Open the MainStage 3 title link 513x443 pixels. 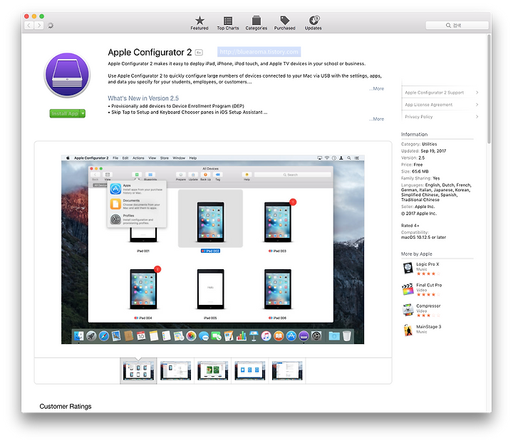coord(429,327)
